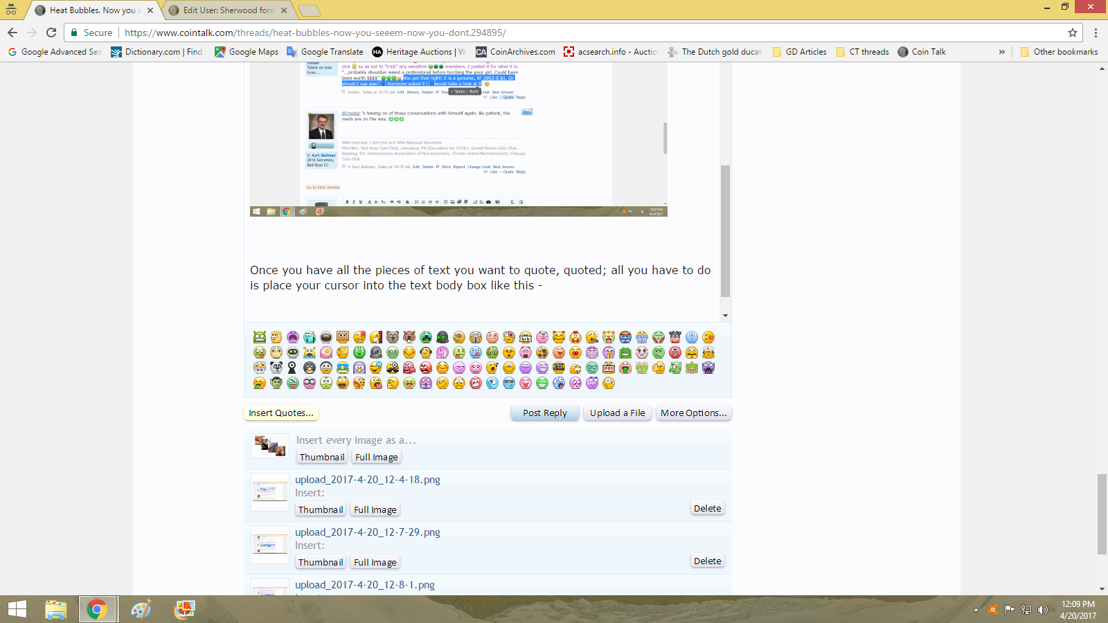The width and height of the screenshot is (1108, 623).
Task: Insert every image as Thumbnail
Action: 322,458
